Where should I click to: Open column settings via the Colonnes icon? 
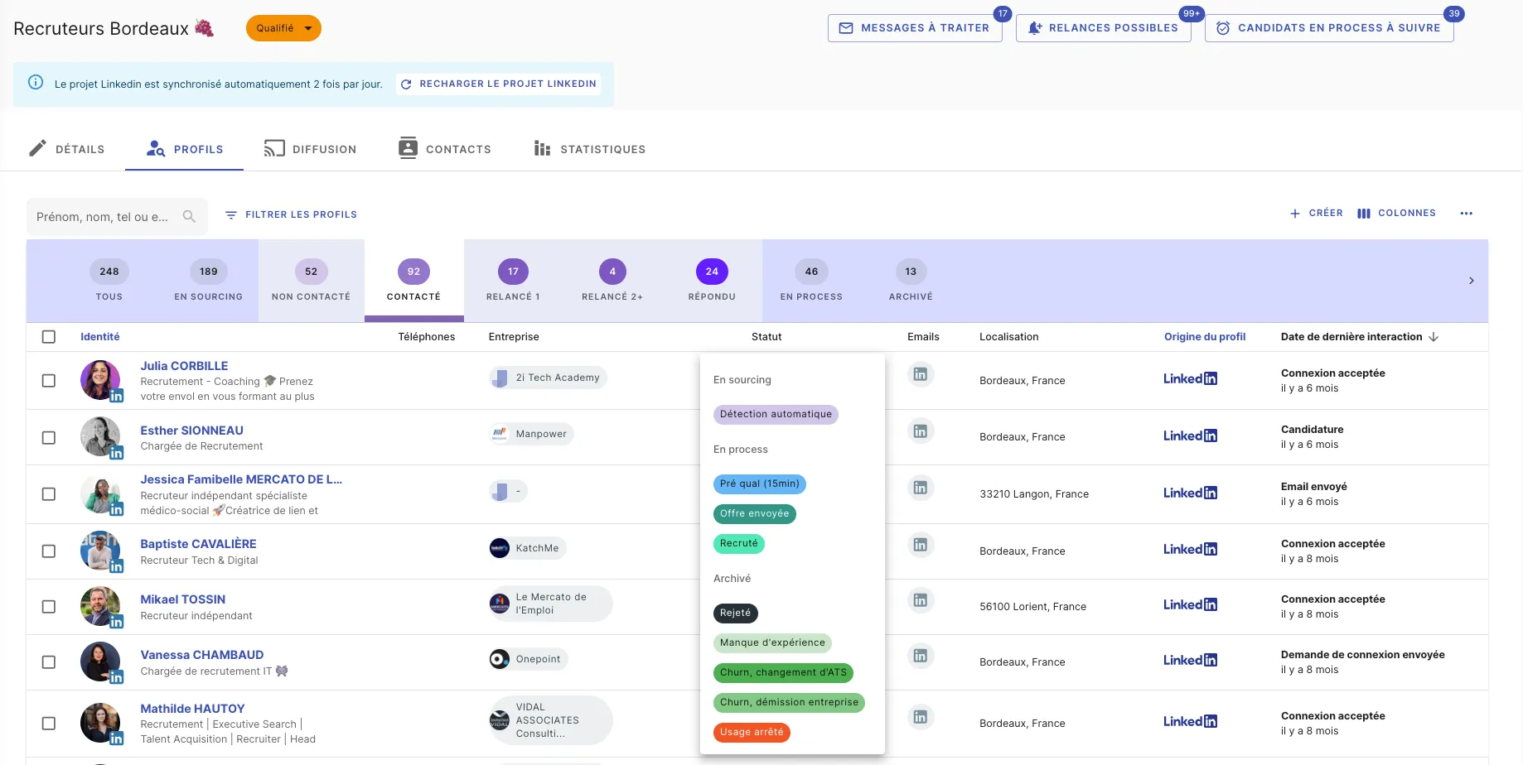point(1364,213)
